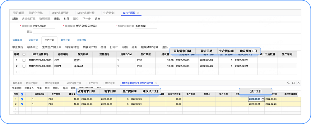Click 删除 in the top toolbar
311x124 pixels.
tap(57, 19)
